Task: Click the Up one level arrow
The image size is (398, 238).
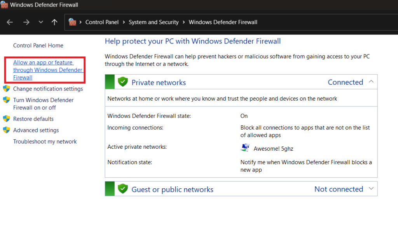Action: tap(54, 22)
